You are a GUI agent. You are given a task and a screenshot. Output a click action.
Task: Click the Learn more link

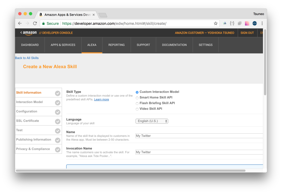101,99
